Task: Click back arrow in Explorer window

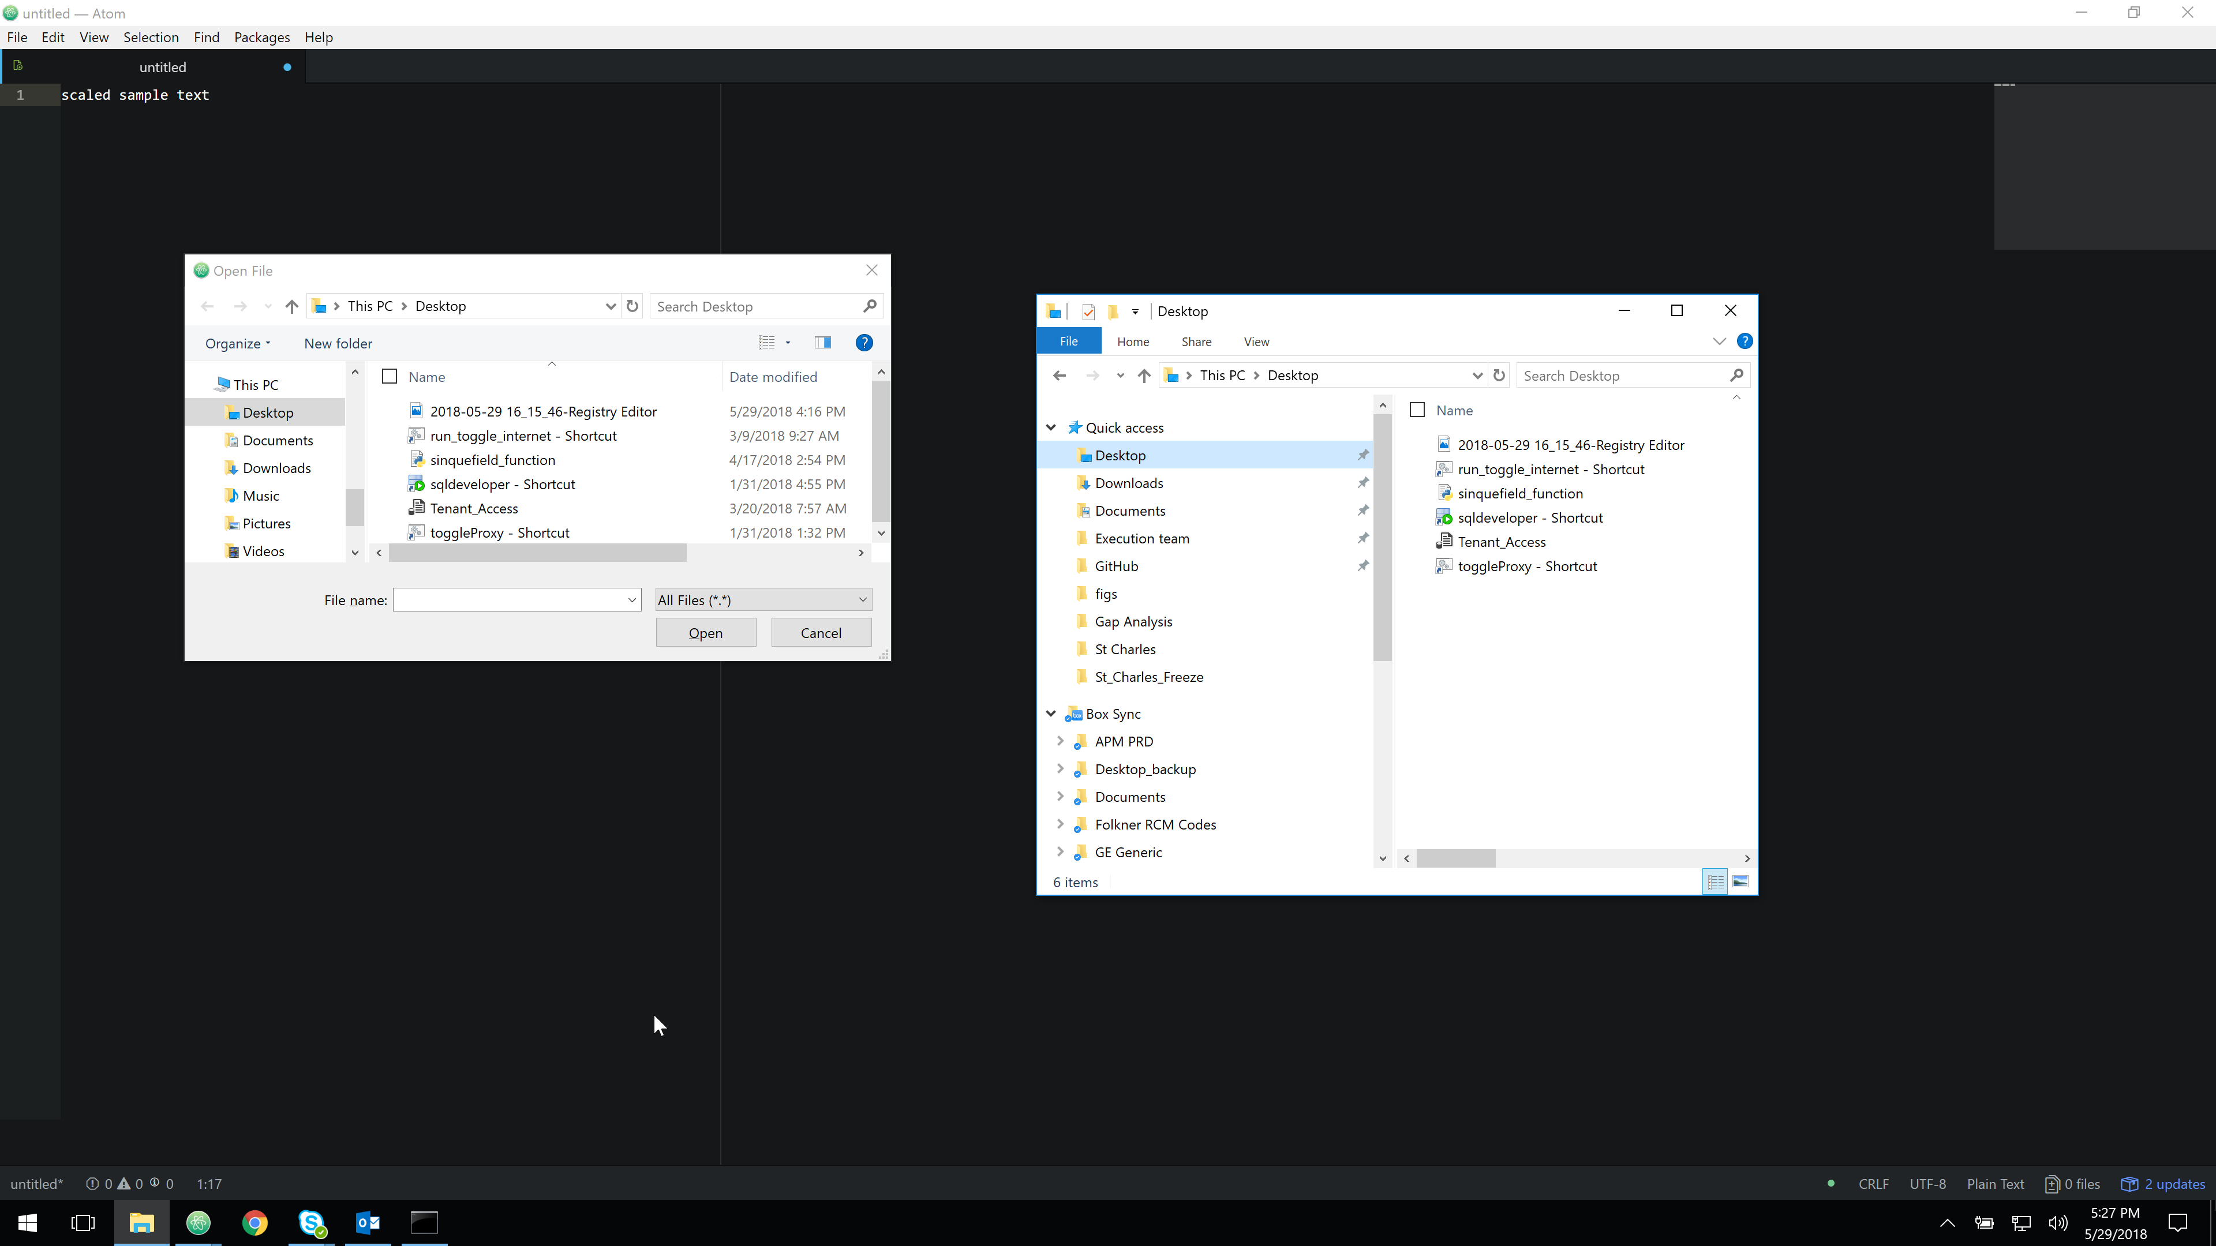Action: pos(1060,375)
